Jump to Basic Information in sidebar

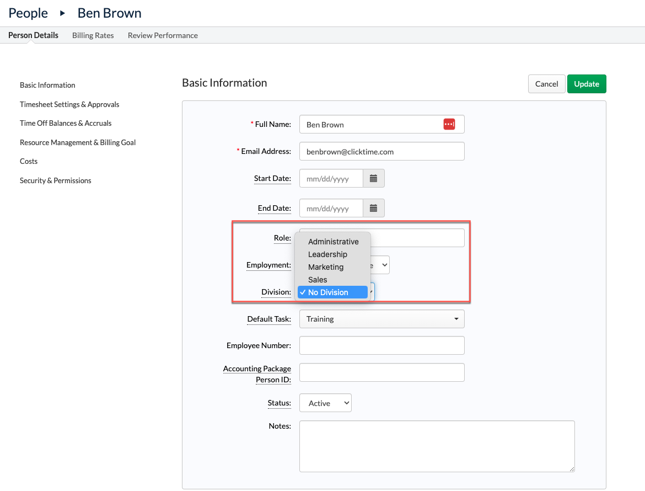48,85
